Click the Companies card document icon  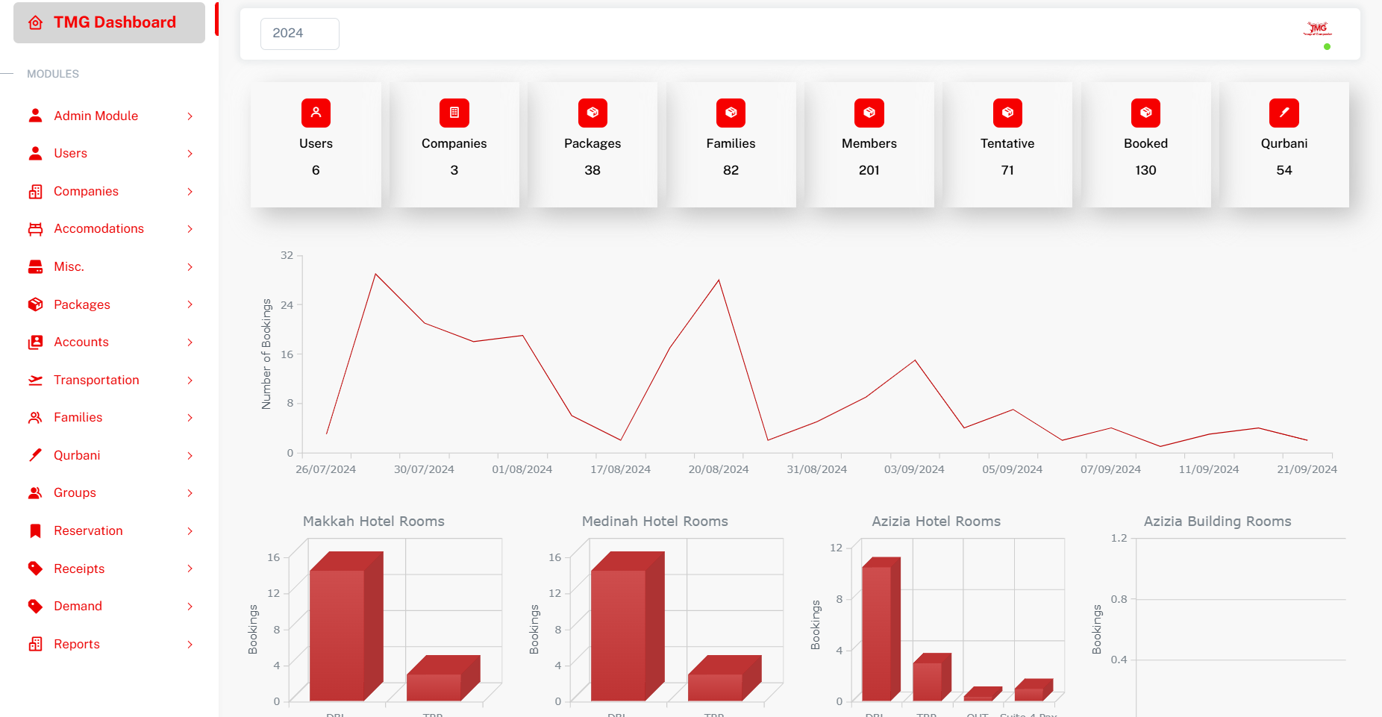click(454, 113)
